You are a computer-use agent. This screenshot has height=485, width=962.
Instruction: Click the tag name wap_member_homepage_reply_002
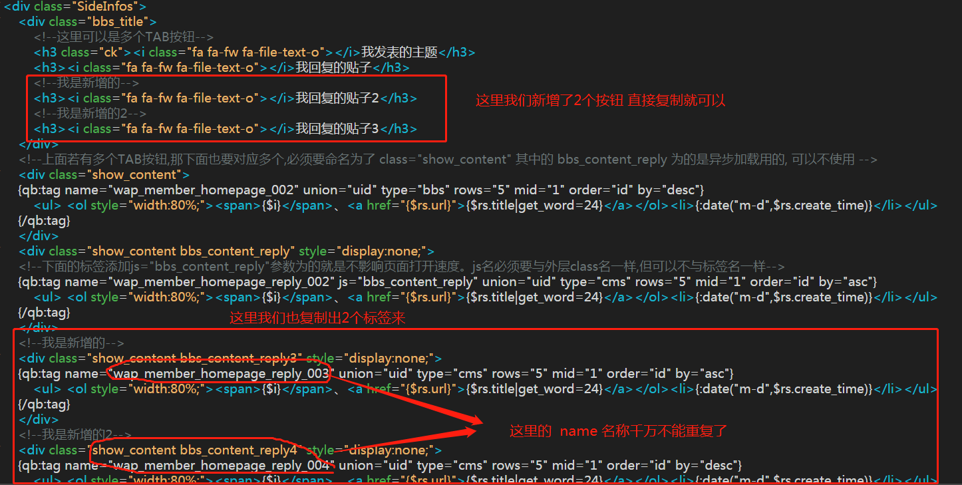pos(220,282)
